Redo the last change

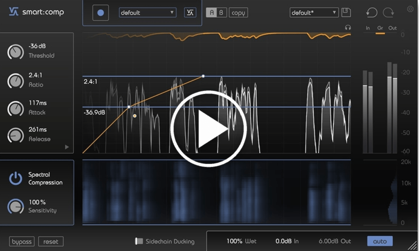tap(388, 13)
